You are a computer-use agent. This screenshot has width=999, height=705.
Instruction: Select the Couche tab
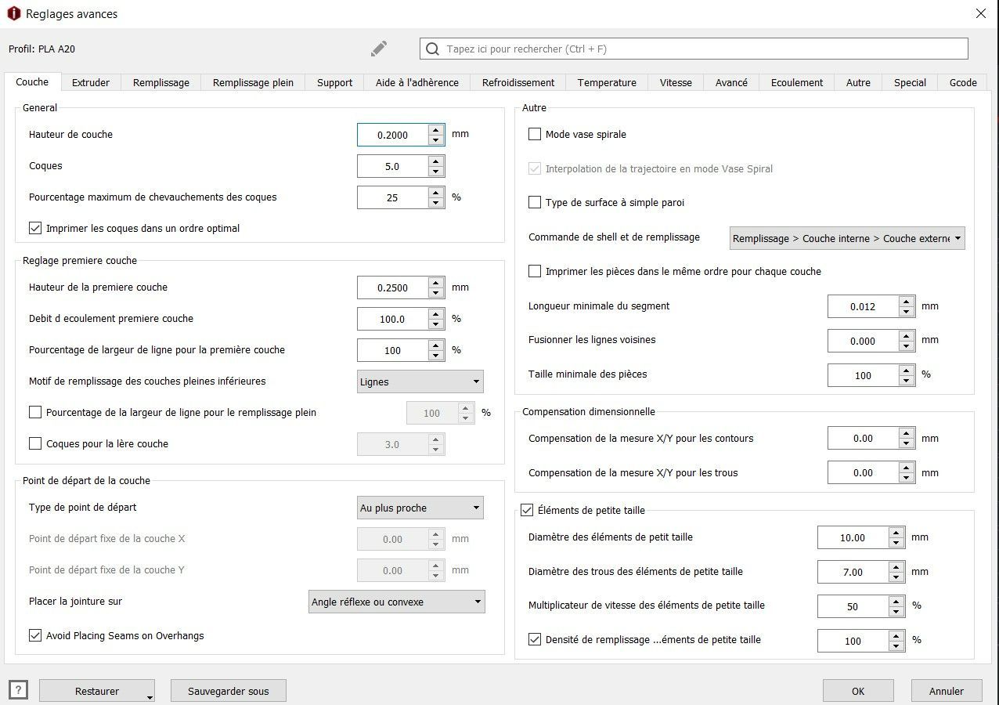pos(32,81)
